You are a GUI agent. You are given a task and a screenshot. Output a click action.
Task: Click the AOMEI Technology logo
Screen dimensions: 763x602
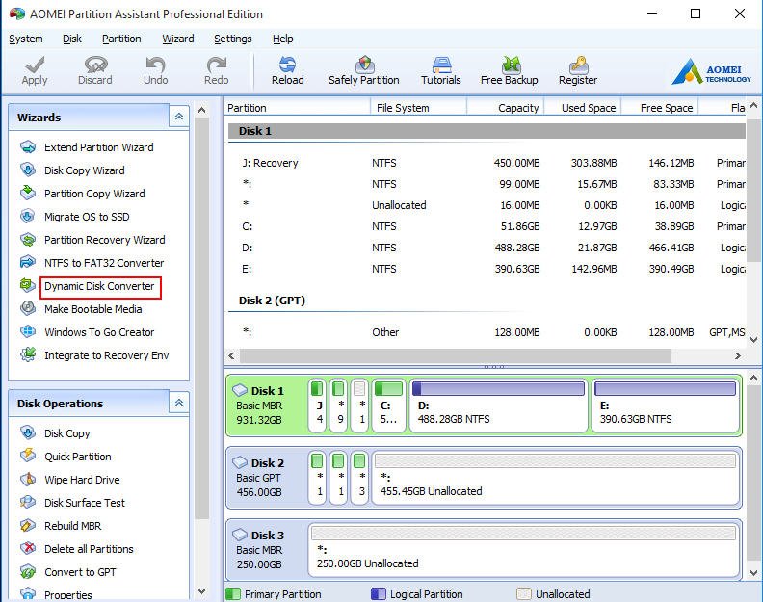point(711,71)
